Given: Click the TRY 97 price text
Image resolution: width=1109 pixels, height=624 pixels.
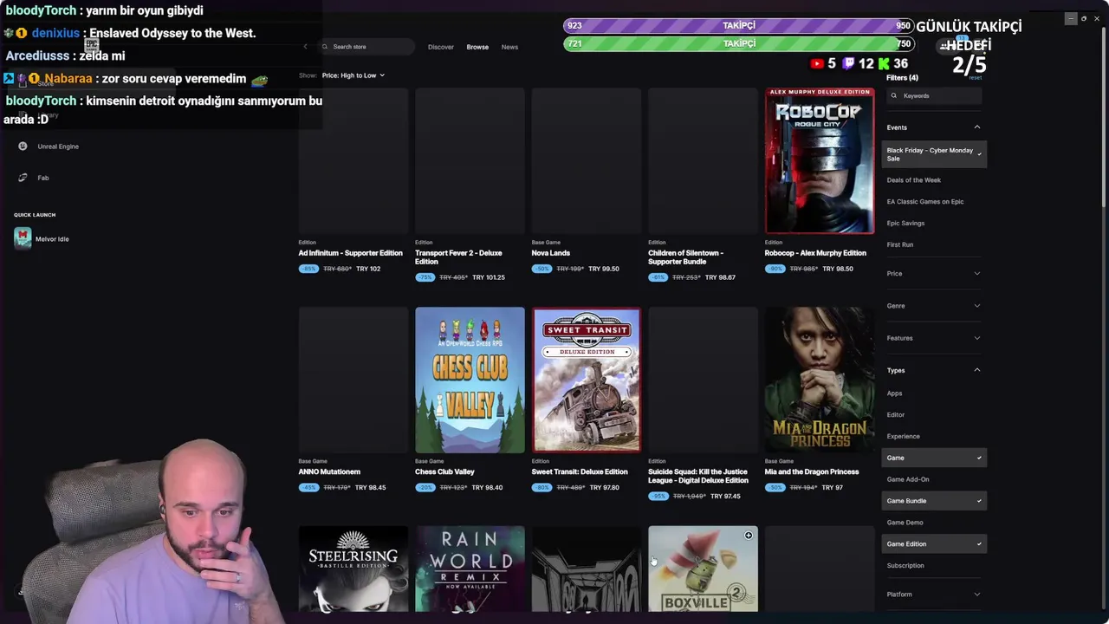Looking at the screenshot, I should click(832, 488).
